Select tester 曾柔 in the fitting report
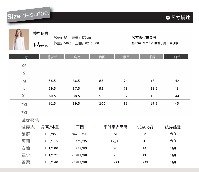The image size is (199, 172). [26, 162]
